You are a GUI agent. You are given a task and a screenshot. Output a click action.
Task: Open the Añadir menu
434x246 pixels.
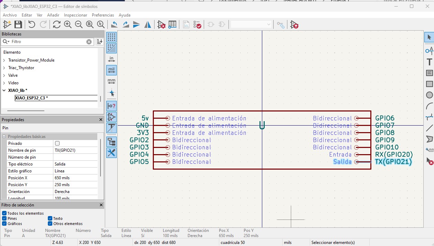pos(53,15)
